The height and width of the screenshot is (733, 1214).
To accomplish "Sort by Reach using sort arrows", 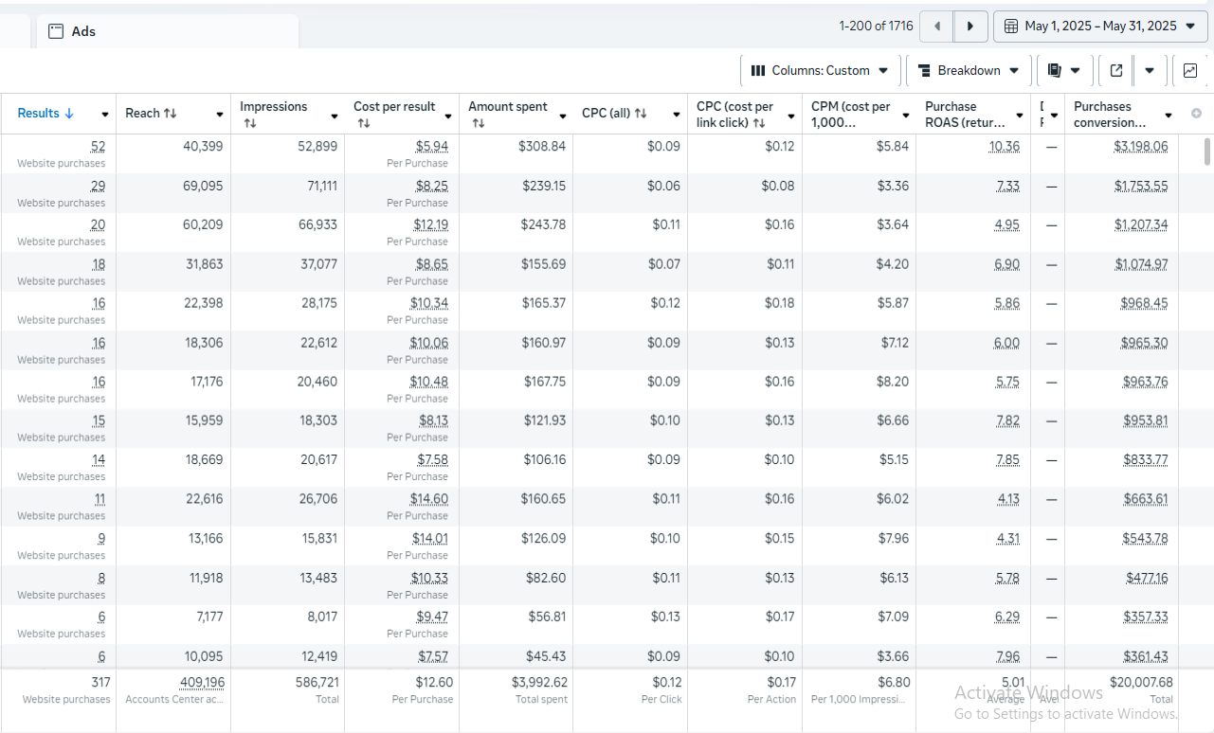I will point(171,114).
